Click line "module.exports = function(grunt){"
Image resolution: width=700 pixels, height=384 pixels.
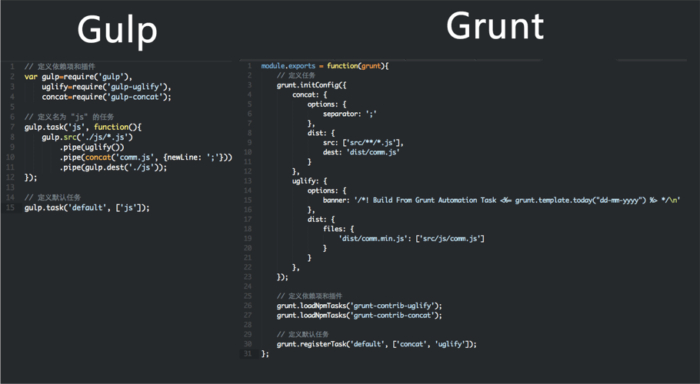(325, 66)
